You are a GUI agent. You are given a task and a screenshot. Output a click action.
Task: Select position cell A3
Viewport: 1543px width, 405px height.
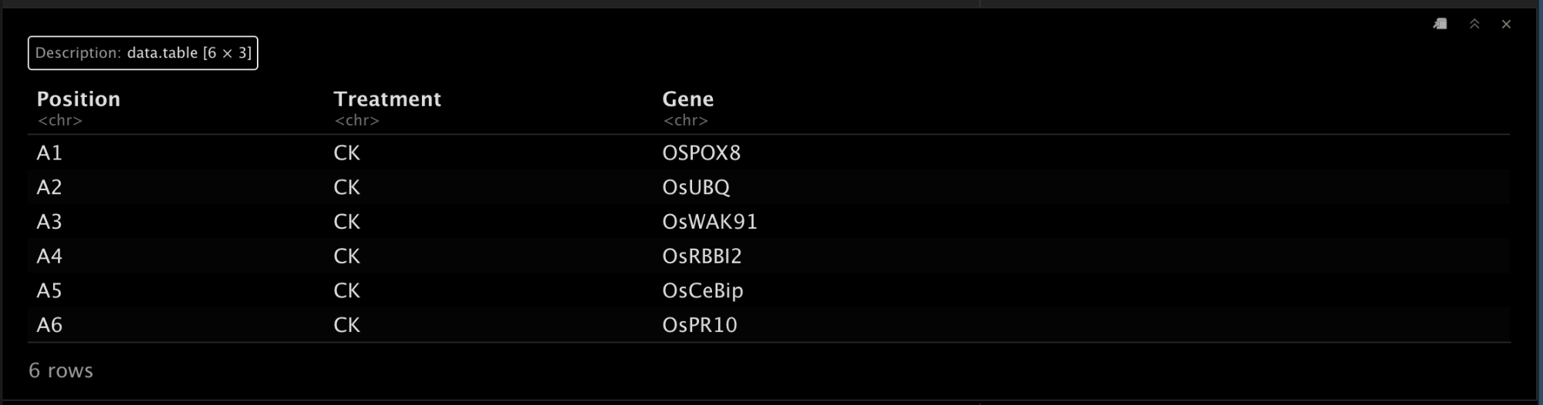49,222
